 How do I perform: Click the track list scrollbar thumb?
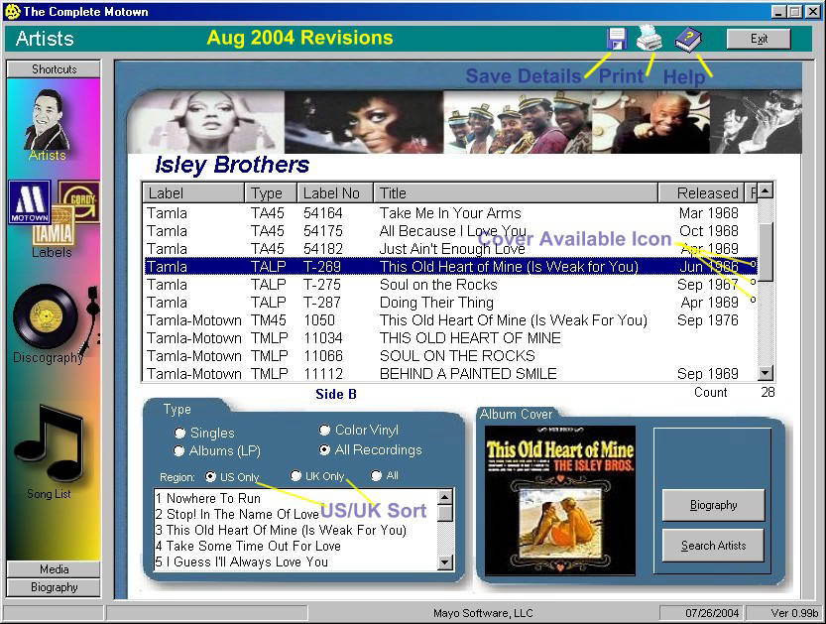click(445, 513)
